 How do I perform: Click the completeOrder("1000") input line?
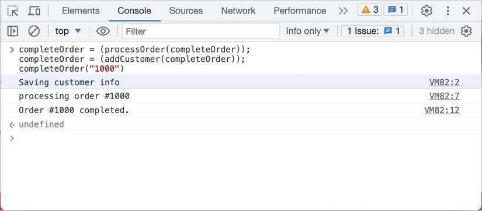(71, 69)
